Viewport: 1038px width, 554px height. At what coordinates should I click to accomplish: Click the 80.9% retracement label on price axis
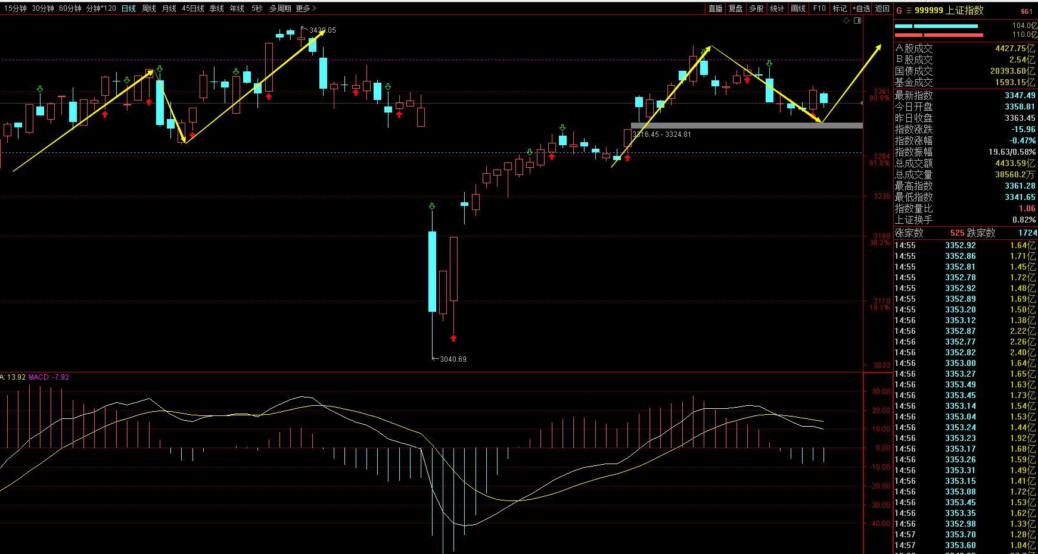879,98
